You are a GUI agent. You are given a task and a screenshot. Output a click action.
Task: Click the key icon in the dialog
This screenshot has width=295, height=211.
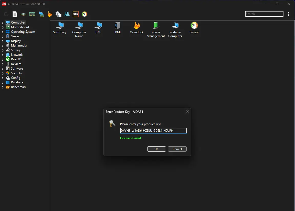(x=112, y=124)
